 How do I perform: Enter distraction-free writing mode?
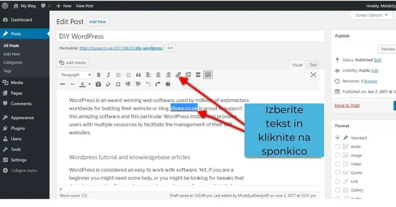(313, 75)
